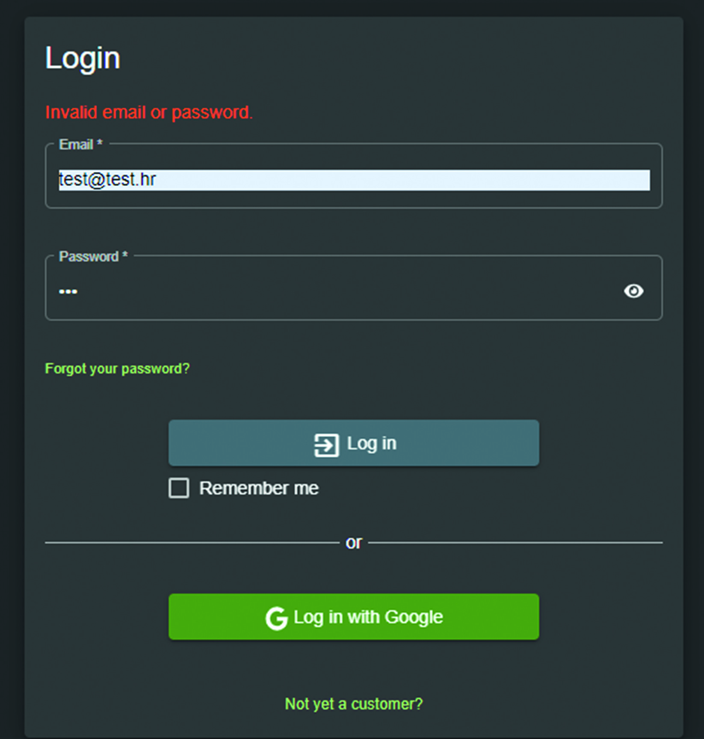
Task: Click the test@test.hr text in Email
Action: pyautogui.click(x=107, y=180)
